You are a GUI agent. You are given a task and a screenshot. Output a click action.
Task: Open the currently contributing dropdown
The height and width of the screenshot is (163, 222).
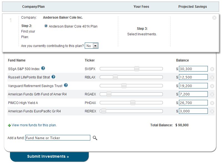pyautogui.click(x=91, y=46)
